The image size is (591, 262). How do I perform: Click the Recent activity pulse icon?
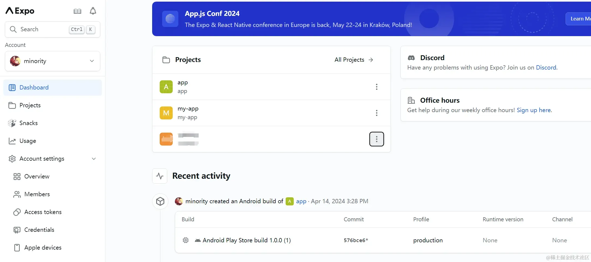click(x=160, y=176)
